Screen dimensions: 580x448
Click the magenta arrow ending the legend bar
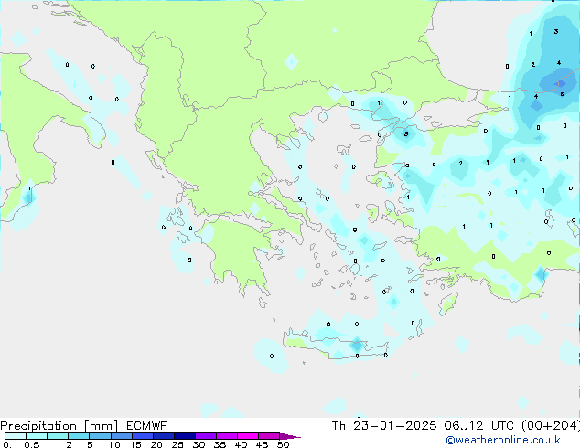click(290, 437)
